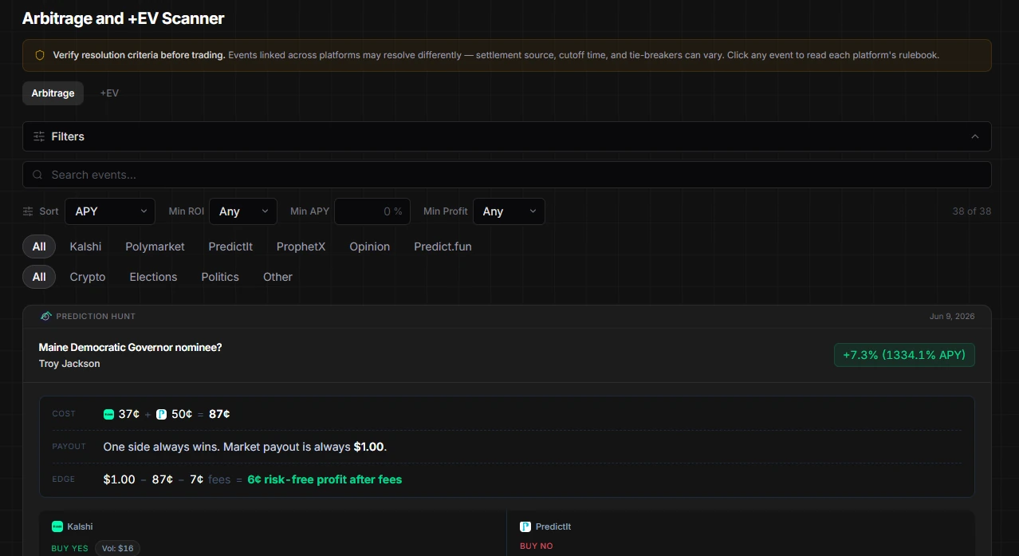This screenshot has width=1019, height=556.
Task: Click the Prediction Hunt logo icon
Action: (46, 316)
